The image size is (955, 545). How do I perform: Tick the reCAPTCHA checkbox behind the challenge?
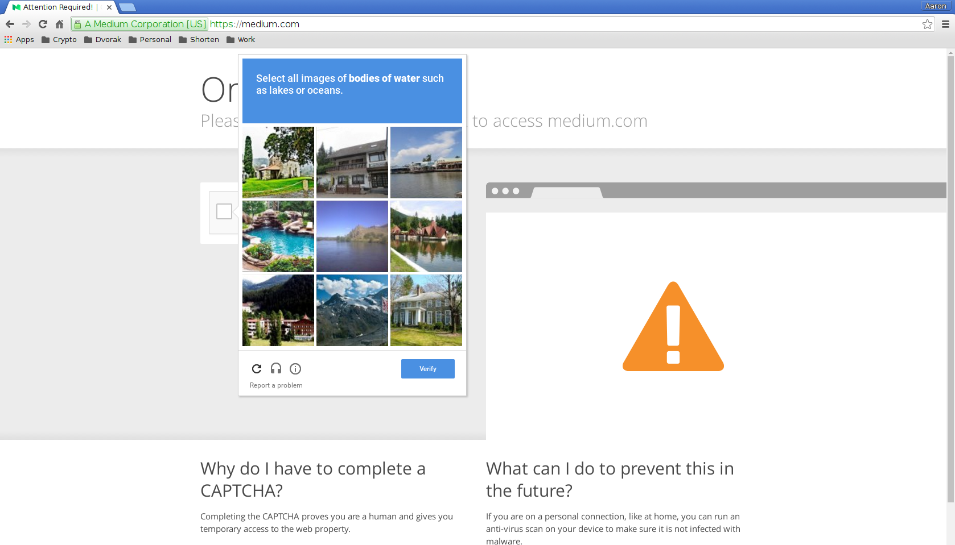224,211
